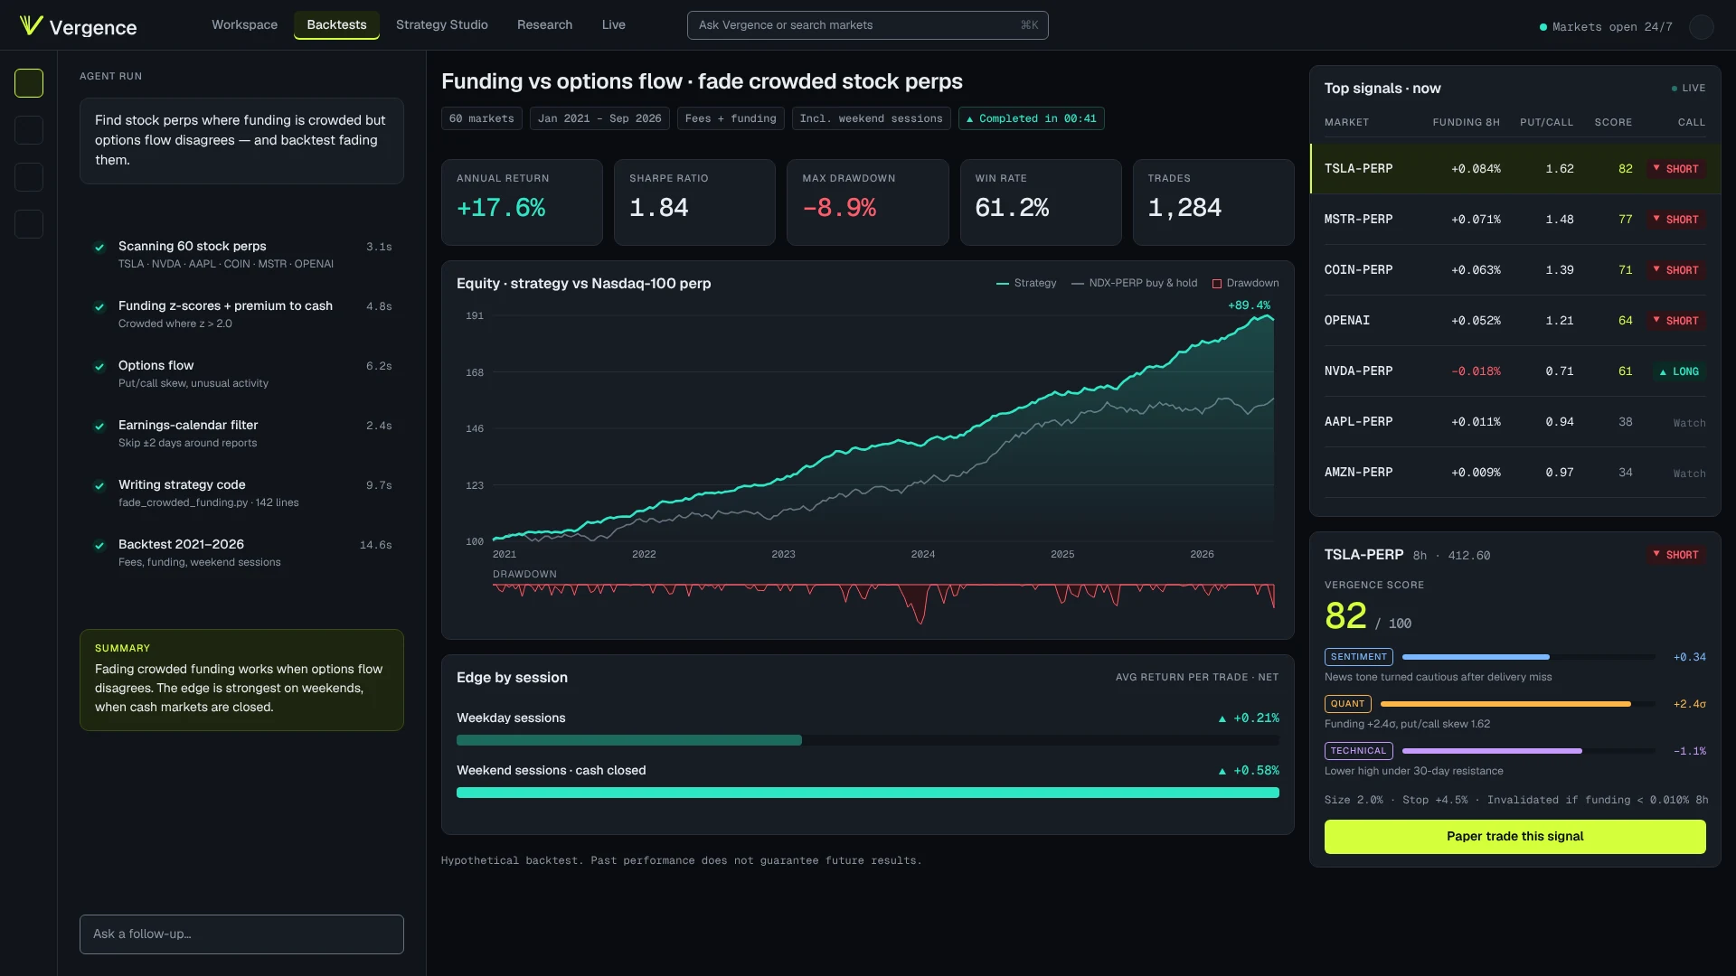1736x976 pixels.
Task: Click the SHORT badge in TSLA-PERP detail card
Action: pos(1675,555)
